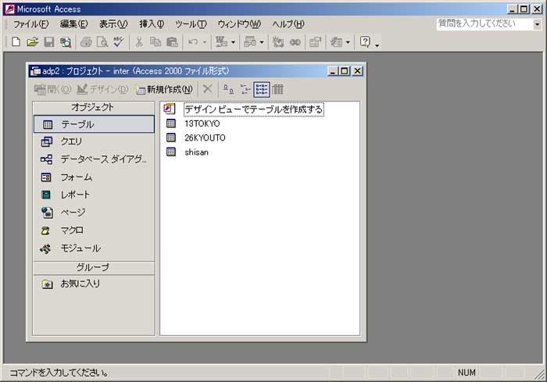547x382 pixels.
Task: Open the ツール (Tools) menu
Action: click(x=191, y=24)
